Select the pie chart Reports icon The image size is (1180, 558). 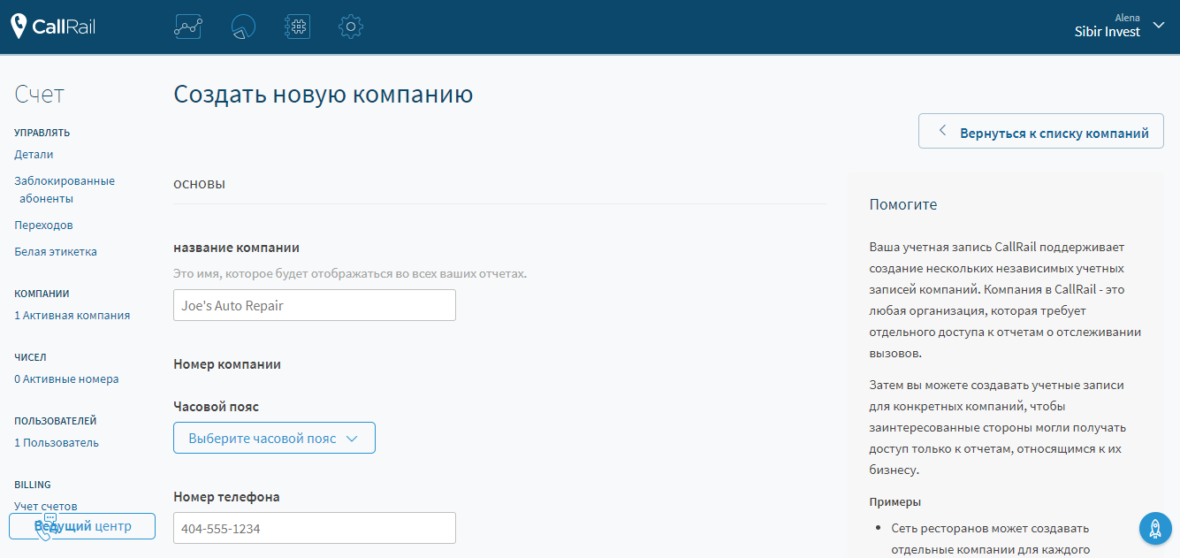[x=242, y=27]
